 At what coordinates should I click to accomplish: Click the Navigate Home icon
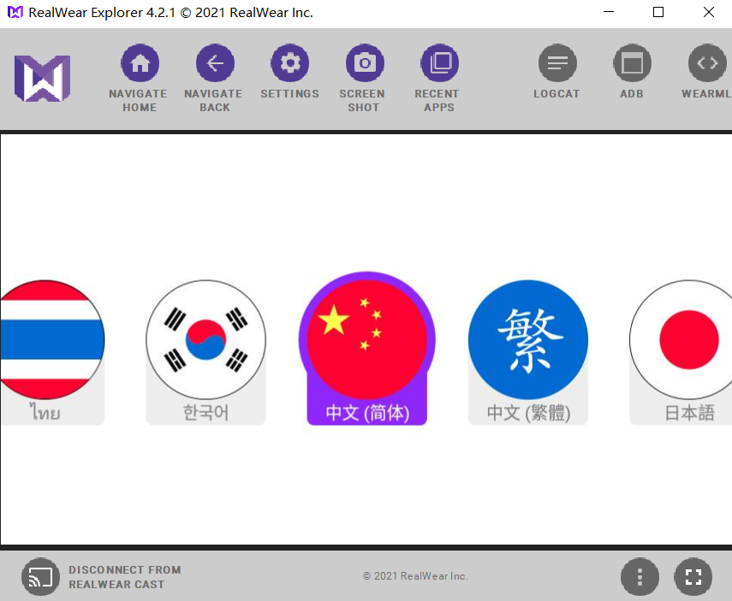140,64
